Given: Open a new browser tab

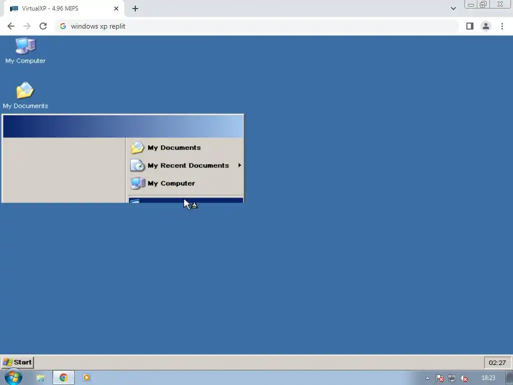Looking at the screenshot, I should pos(135,9).
